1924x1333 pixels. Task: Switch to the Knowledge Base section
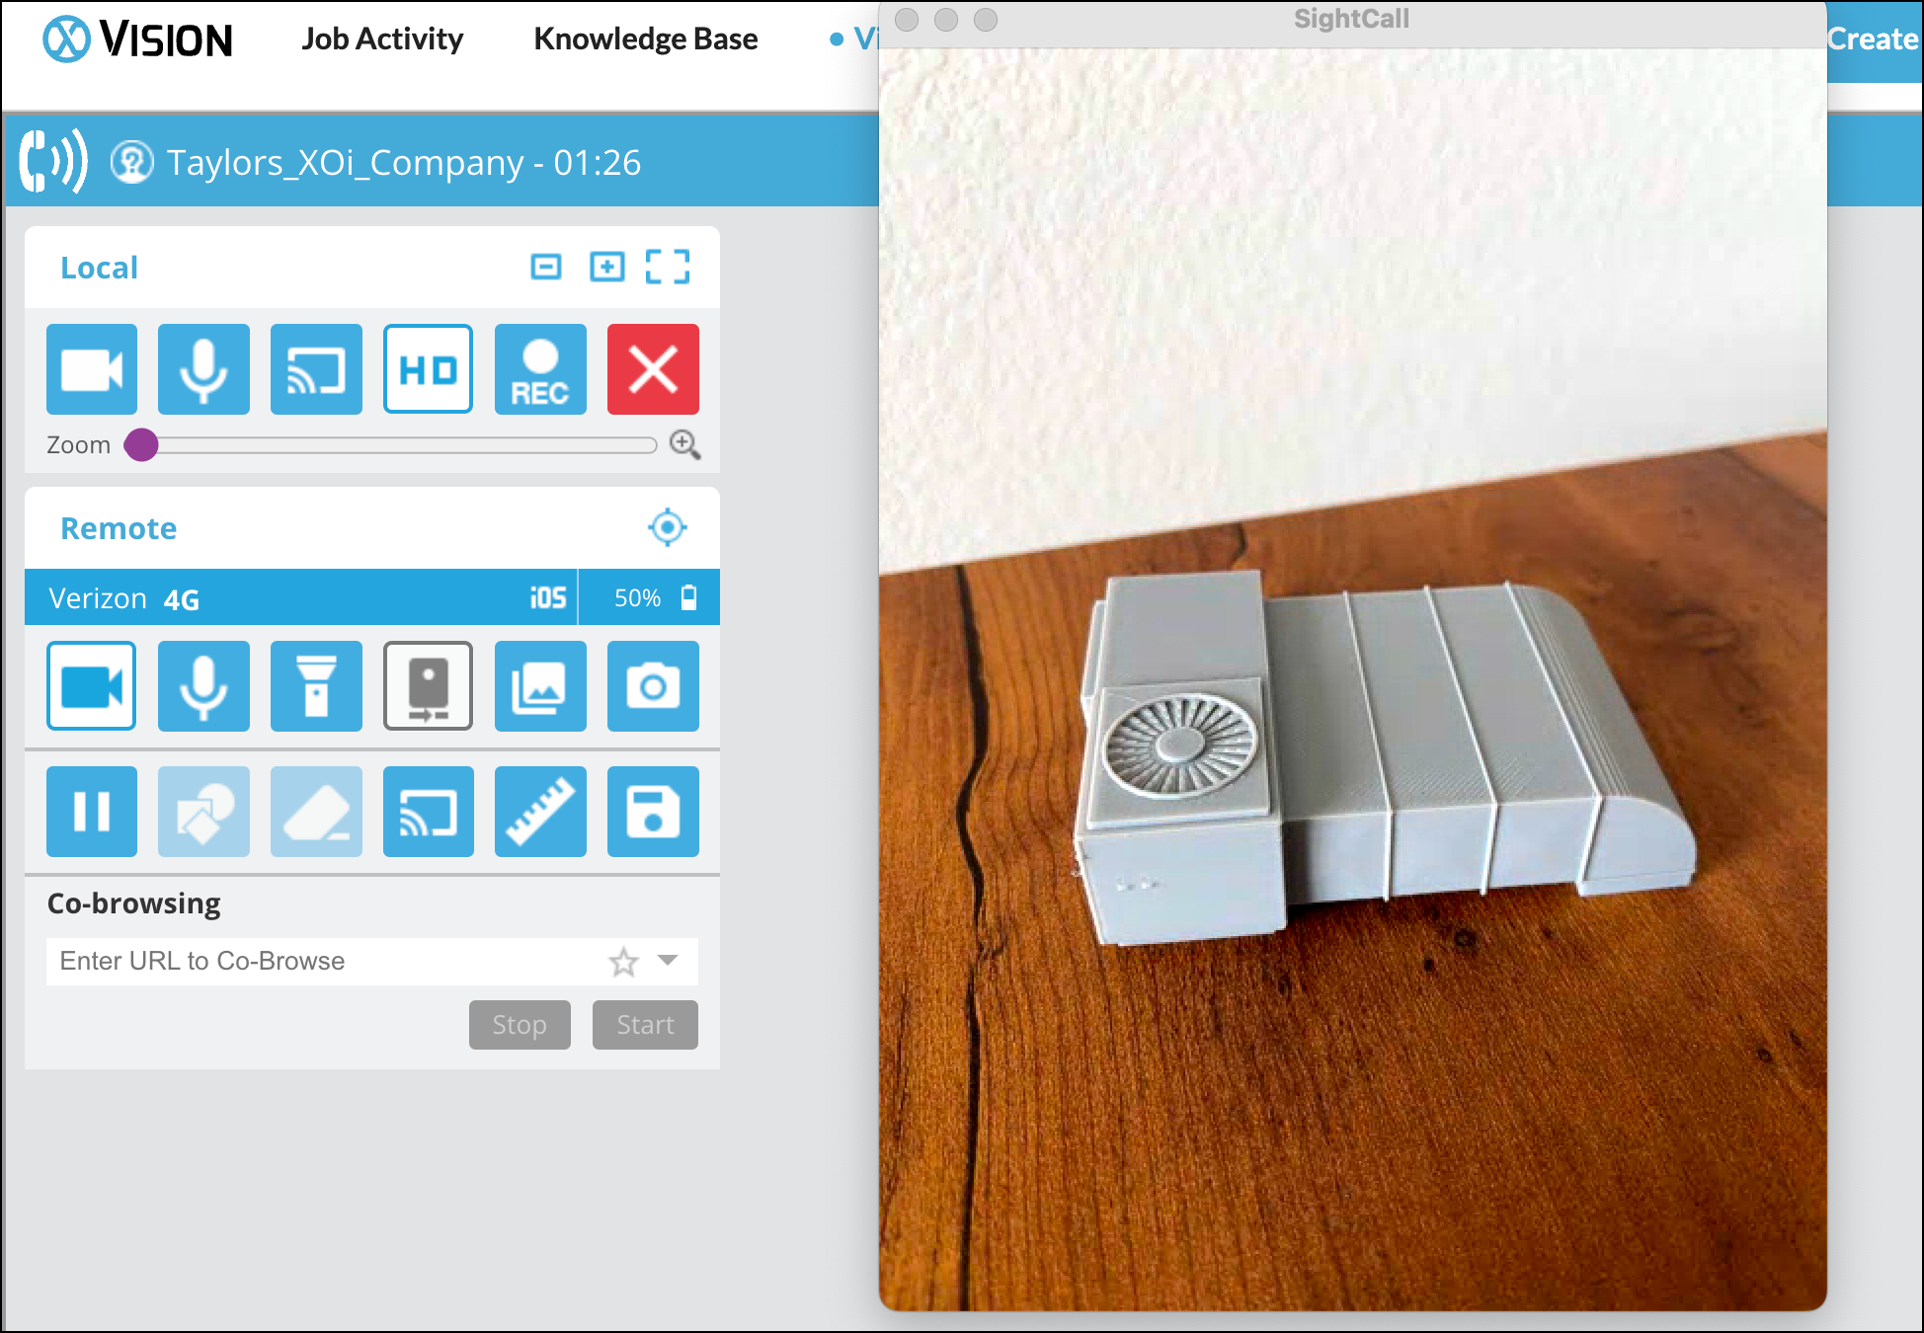click(x=645, y=39)
